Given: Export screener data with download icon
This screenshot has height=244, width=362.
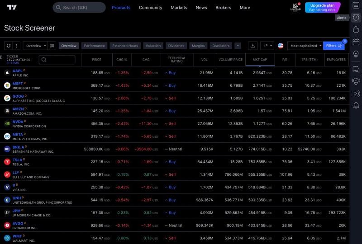Looking at the screenshot, I should tap(253, 46).
